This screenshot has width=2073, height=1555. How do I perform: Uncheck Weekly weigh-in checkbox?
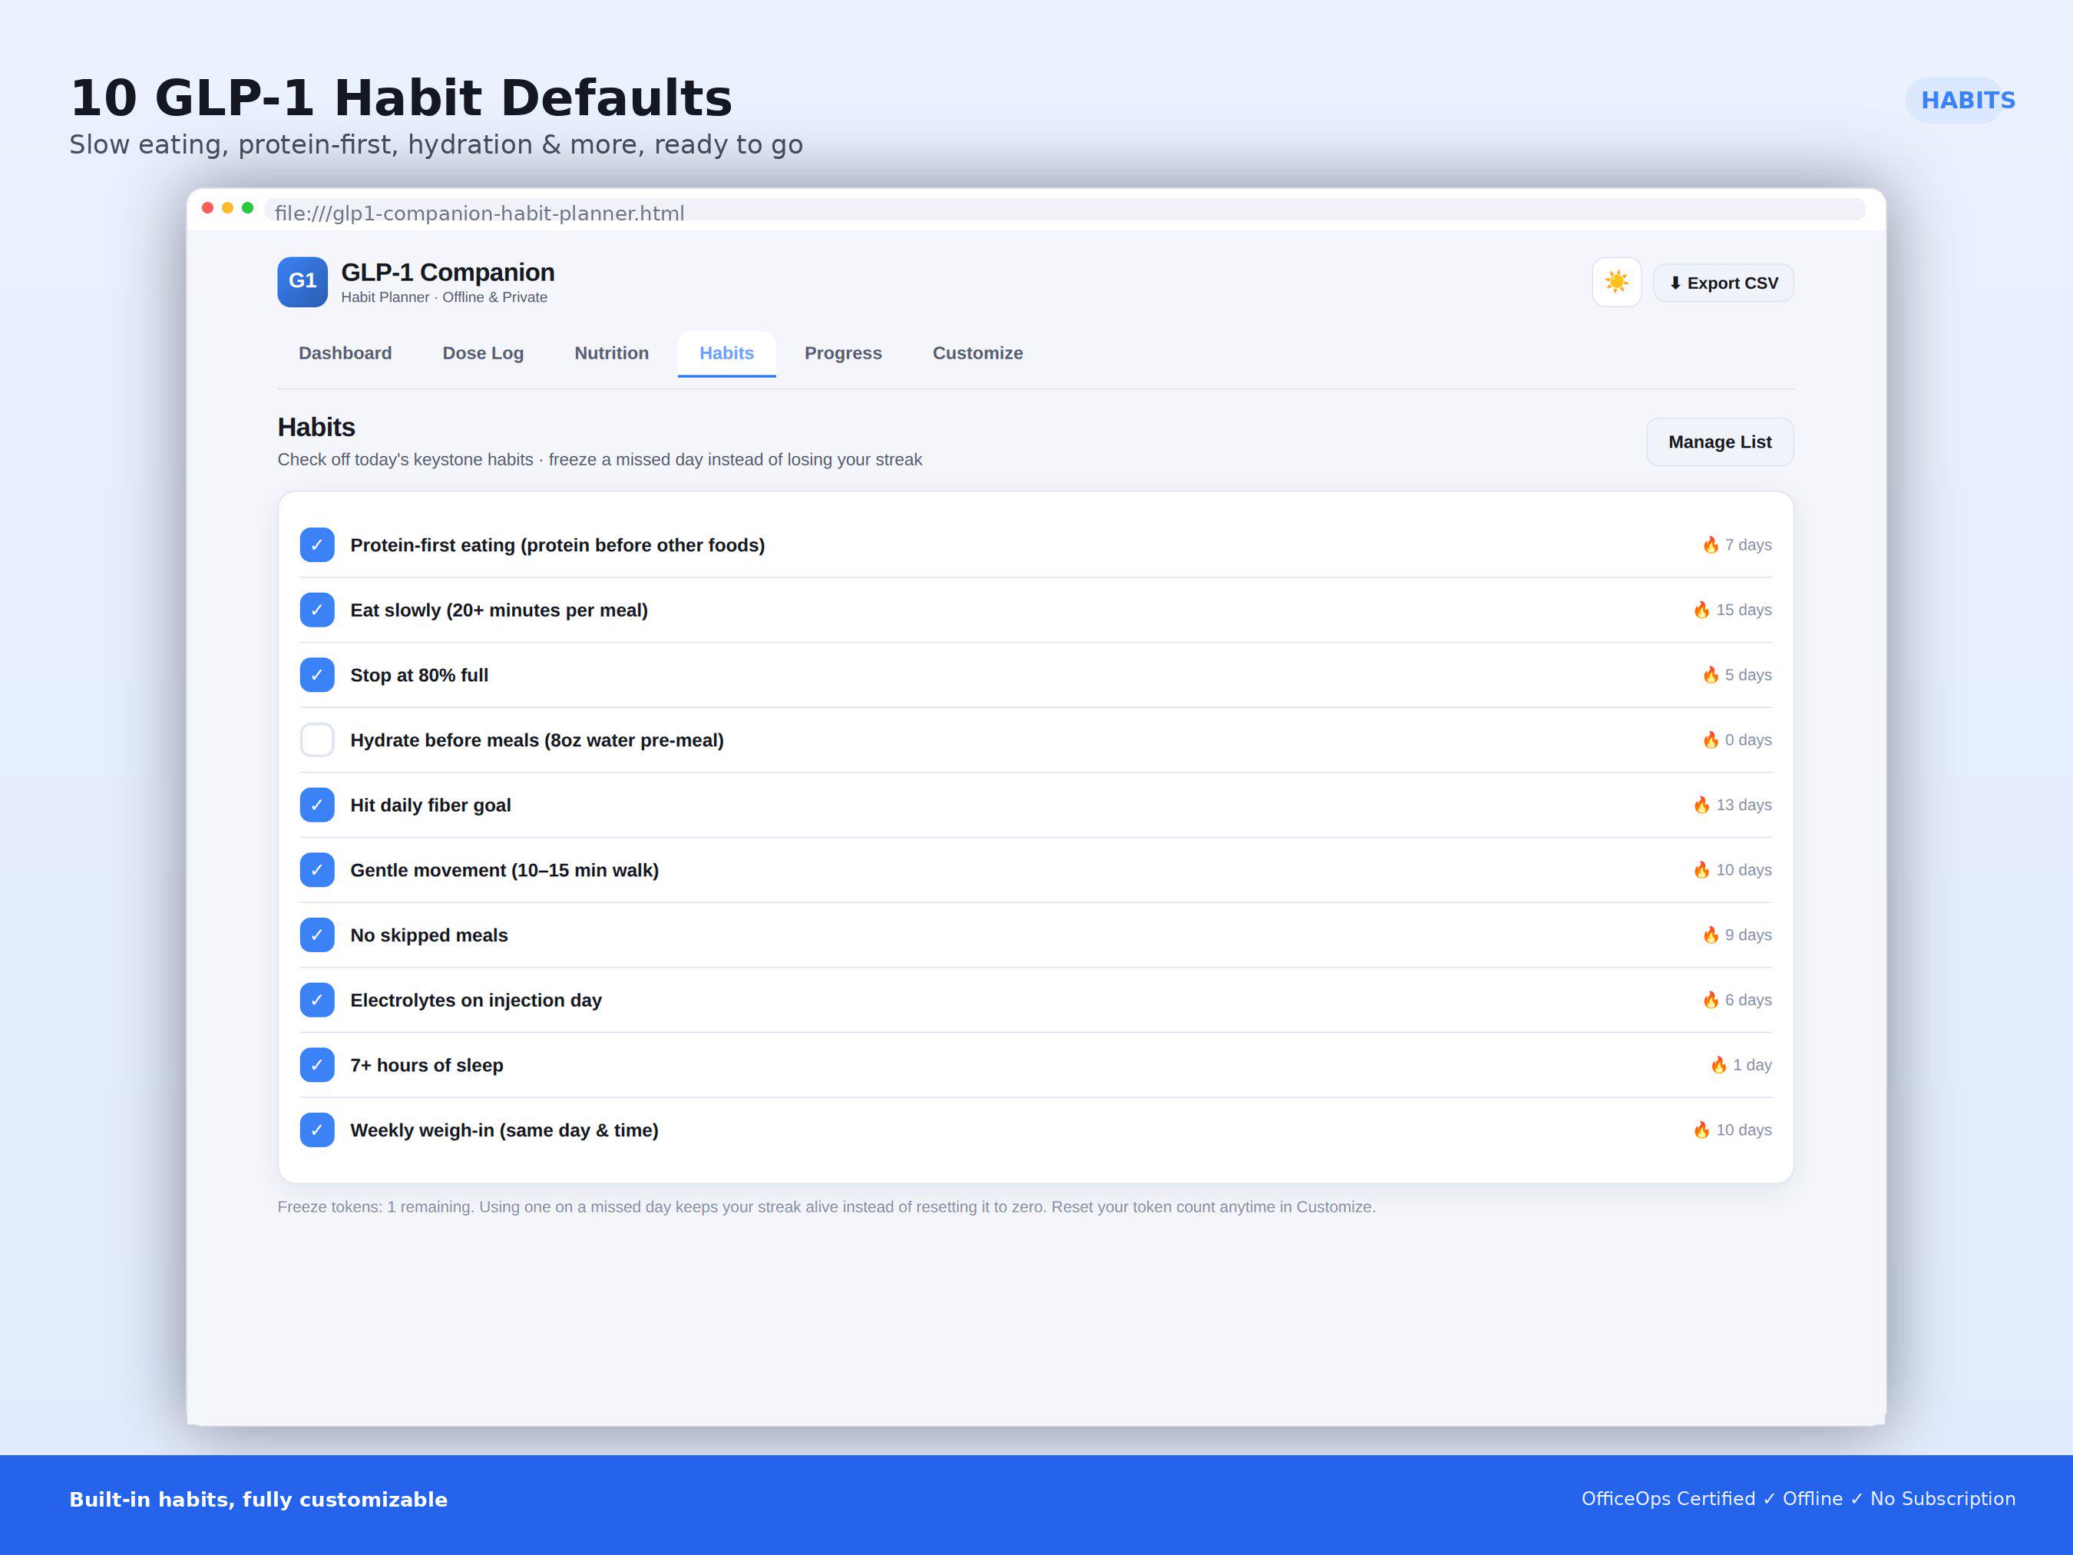(317, 1130)
